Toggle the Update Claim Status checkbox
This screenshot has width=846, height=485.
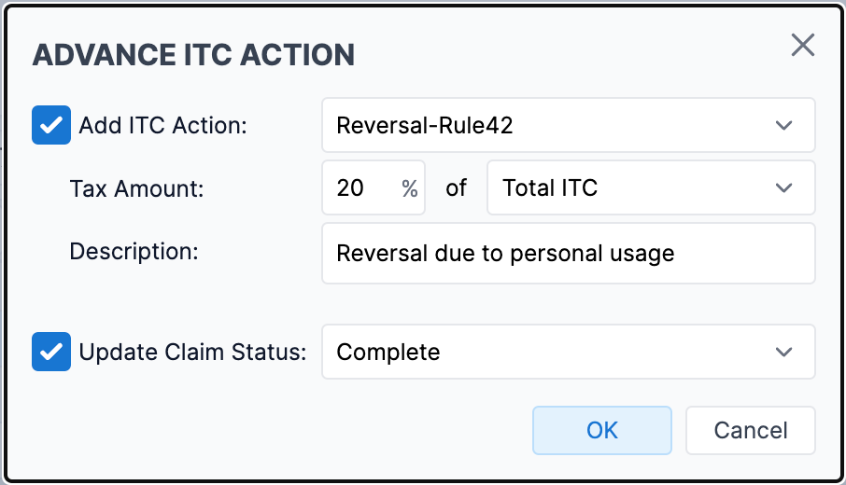[51, 352]
